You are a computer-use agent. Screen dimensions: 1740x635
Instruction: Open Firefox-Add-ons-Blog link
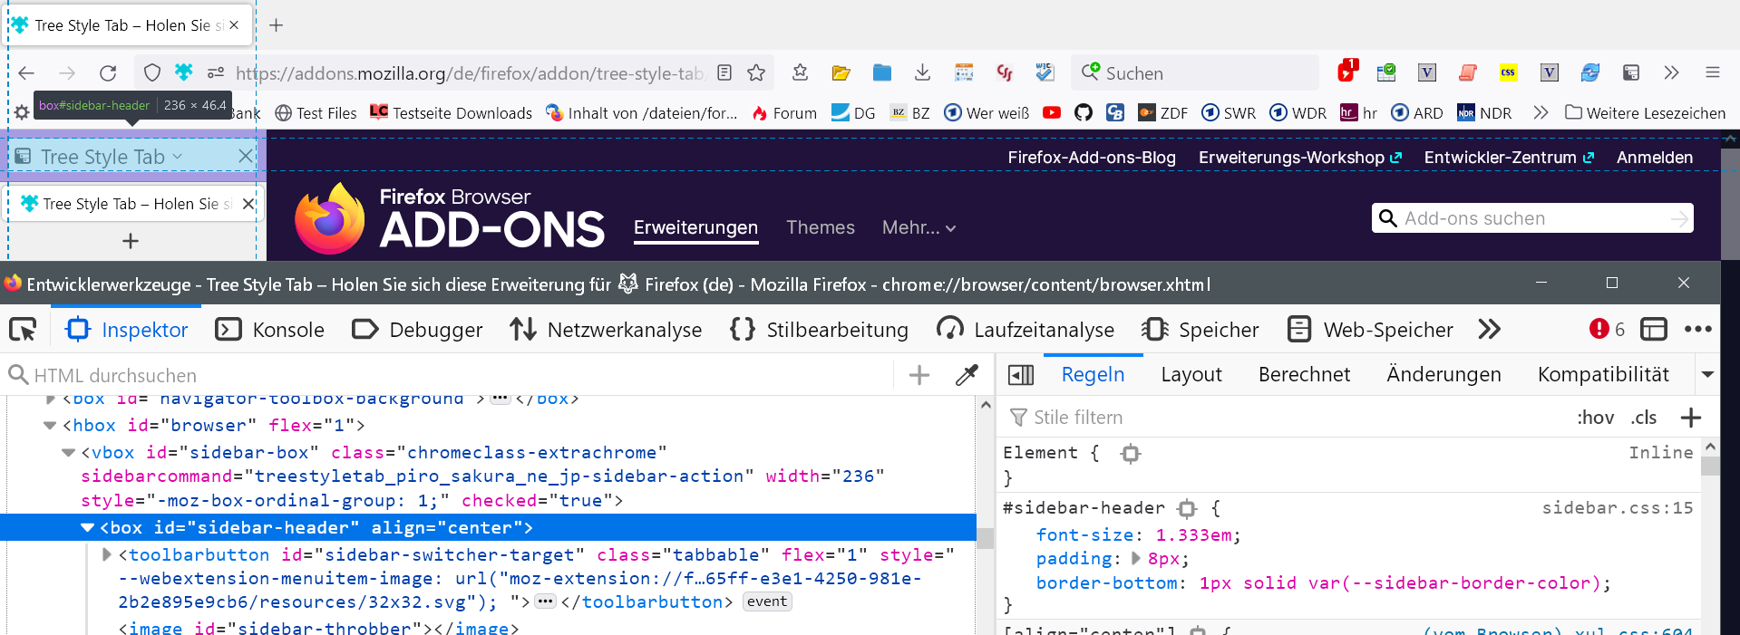tap(1092, 157)
